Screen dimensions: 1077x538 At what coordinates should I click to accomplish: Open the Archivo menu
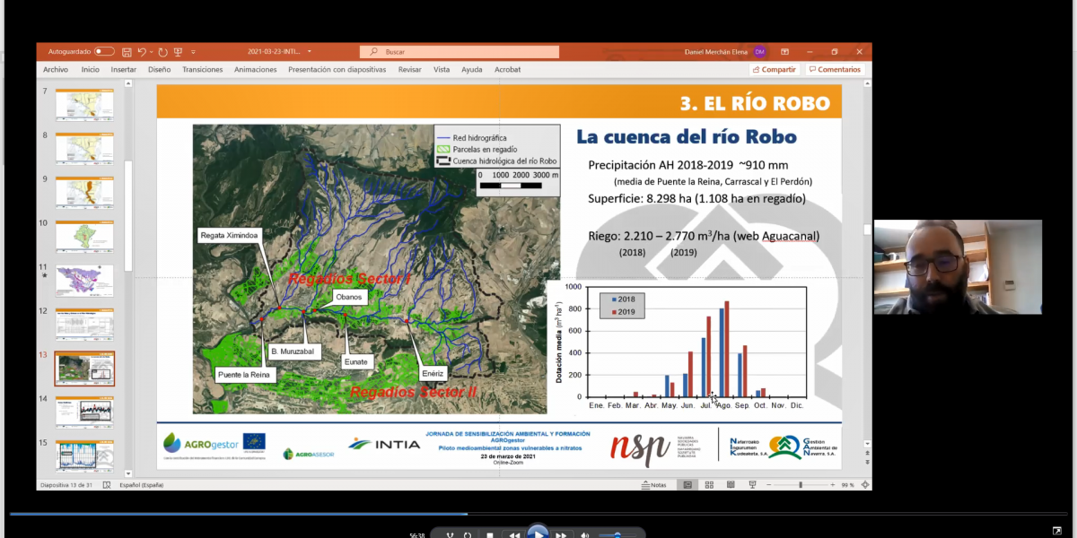pos(55,69)
